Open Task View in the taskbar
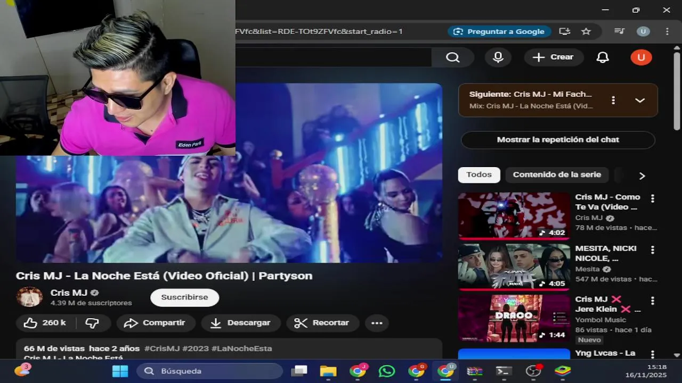The width and height of the screenshot is (682, 383). click(x=299, y=371)
